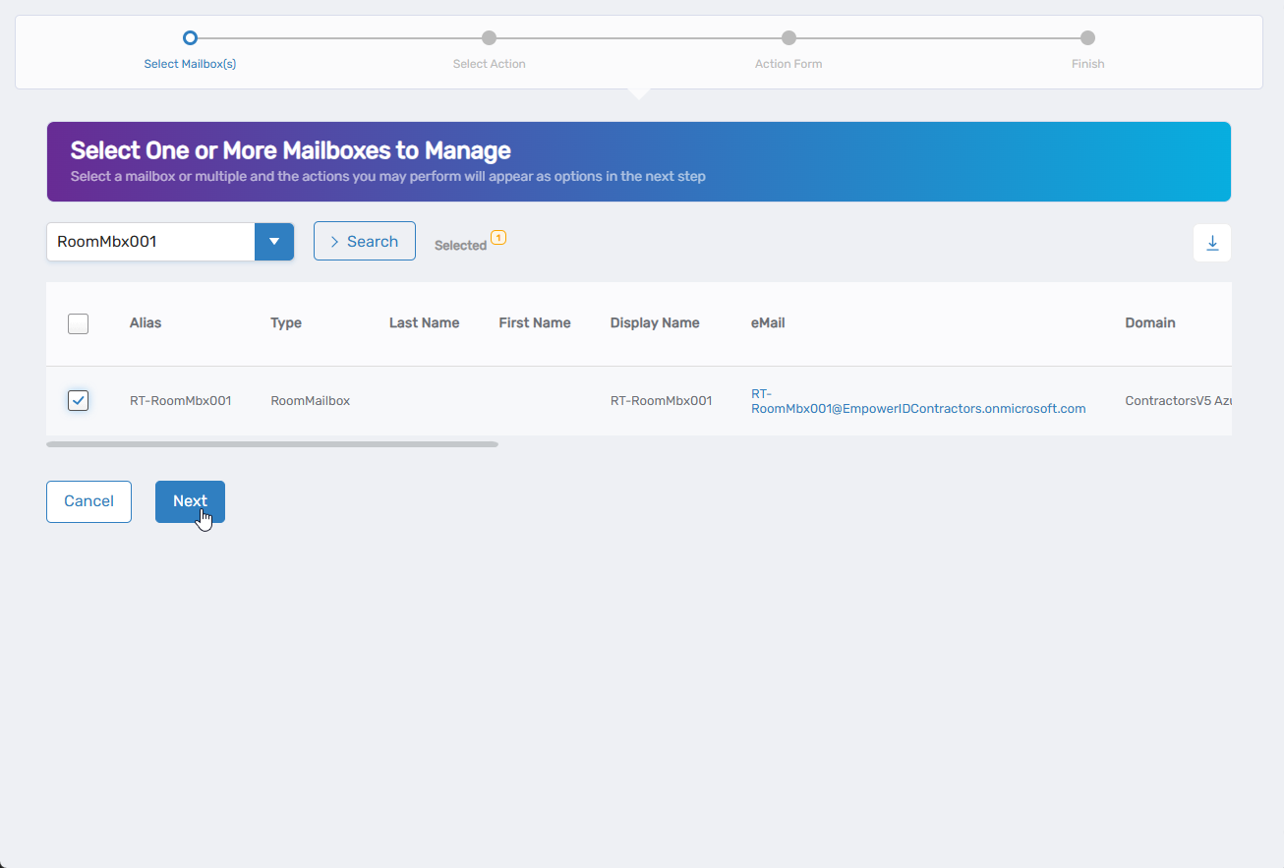
Task: Cancel the mailbox selection wizard
Action: [x=88, y=501]
